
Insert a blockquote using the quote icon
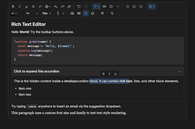104,7
